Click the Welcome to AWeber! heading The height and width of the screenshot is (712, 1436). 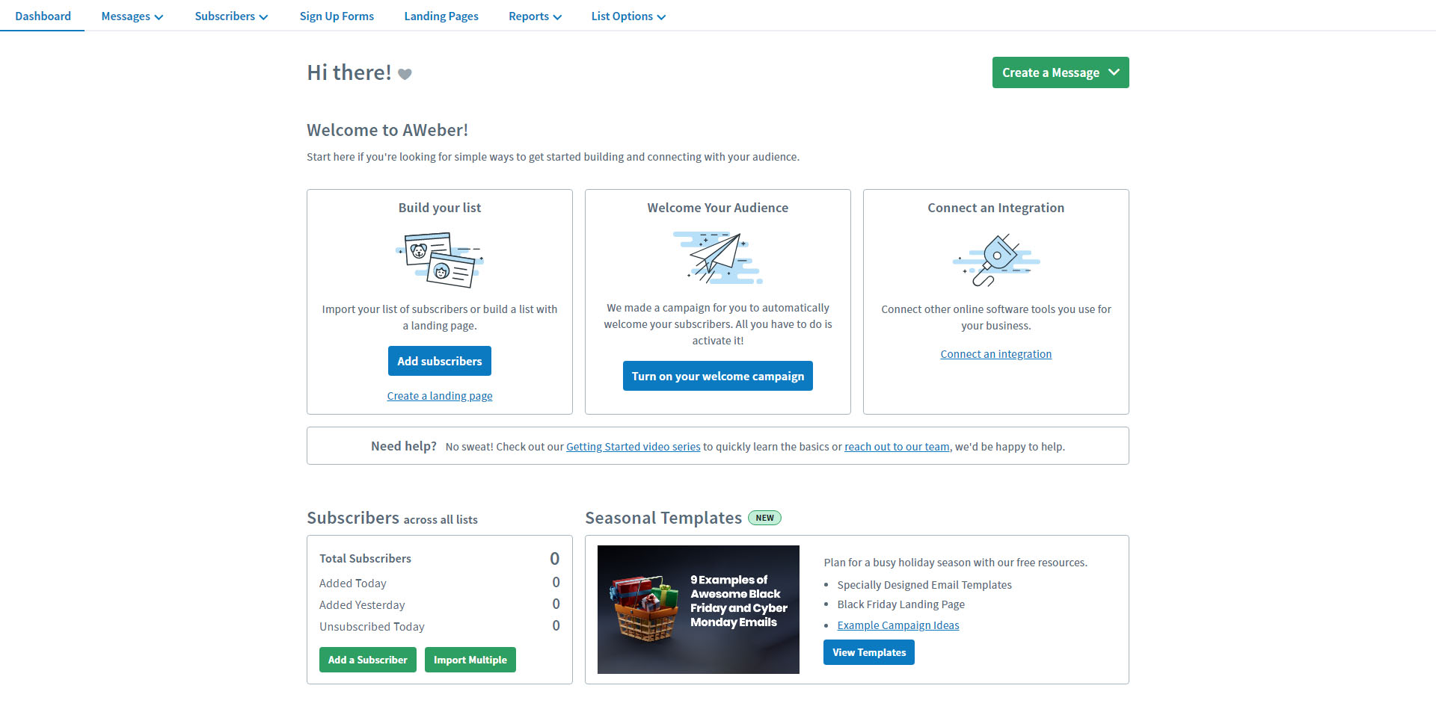pyautogui.click(x=387, y=130)
